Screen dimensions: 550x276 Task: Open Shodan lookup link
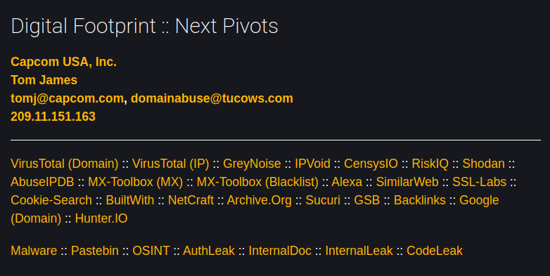pos(483,164)
